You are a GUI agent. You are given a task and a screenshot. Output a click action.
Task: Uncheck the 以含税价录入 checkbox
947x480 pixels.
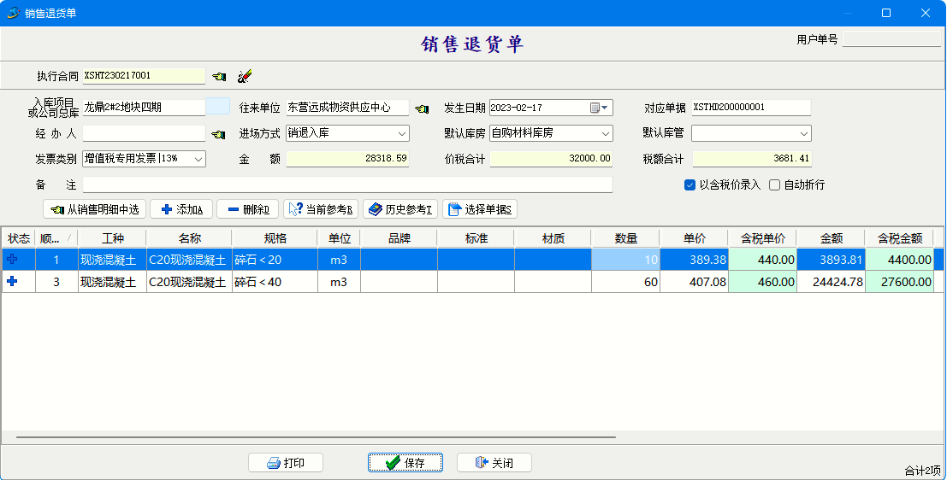point(690,184)
